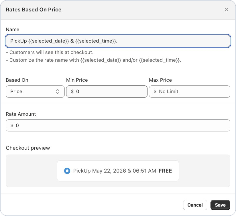Close the Rates Based On Price dialog
This screenshot has height=216, width=236.
pyautogui.click(x=226, y=10)
